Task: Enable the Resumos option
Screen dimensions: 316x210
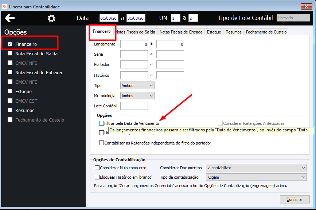Action: pyautogui.click(x=10, y=110)
